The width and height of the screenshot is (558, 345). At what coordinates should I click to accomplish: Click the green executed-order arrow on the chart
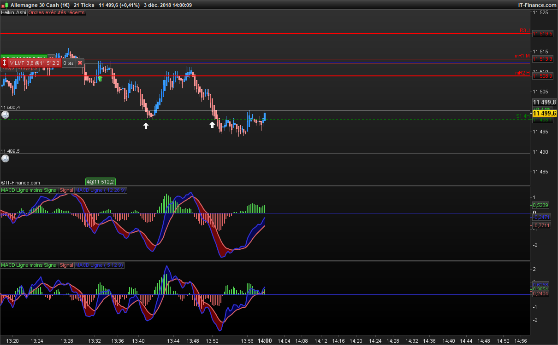click(101, 79)
